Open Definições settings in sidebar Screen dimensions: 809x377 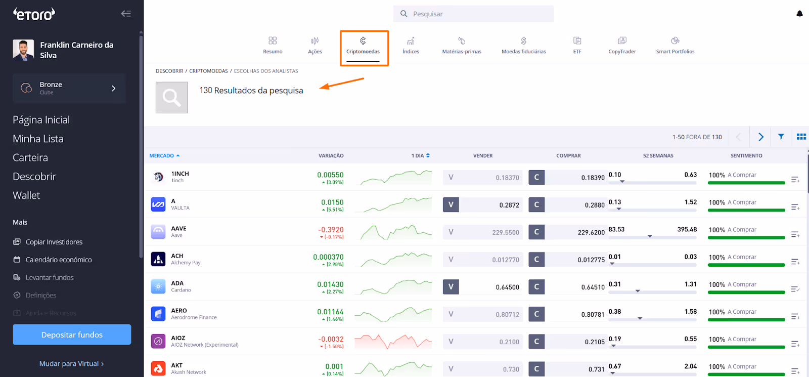(x=35, y=295)
